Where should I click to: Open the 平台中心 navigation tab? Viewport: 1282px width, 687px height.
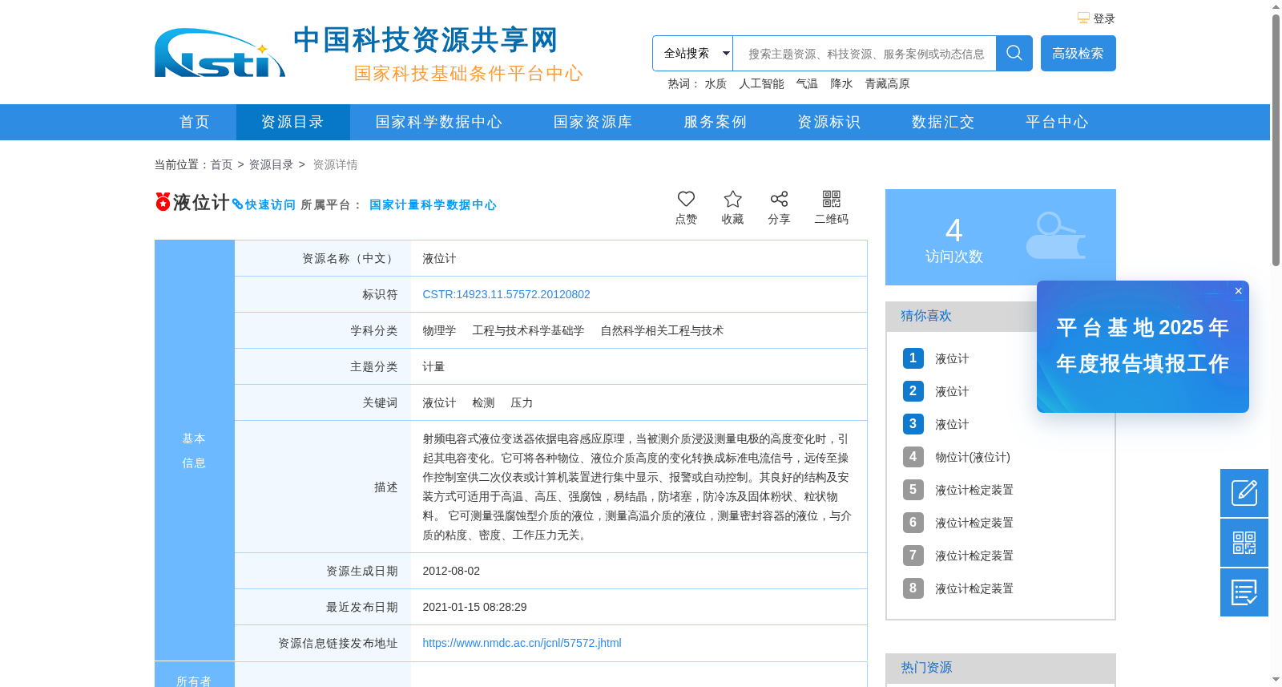(x=1057, y=122)
